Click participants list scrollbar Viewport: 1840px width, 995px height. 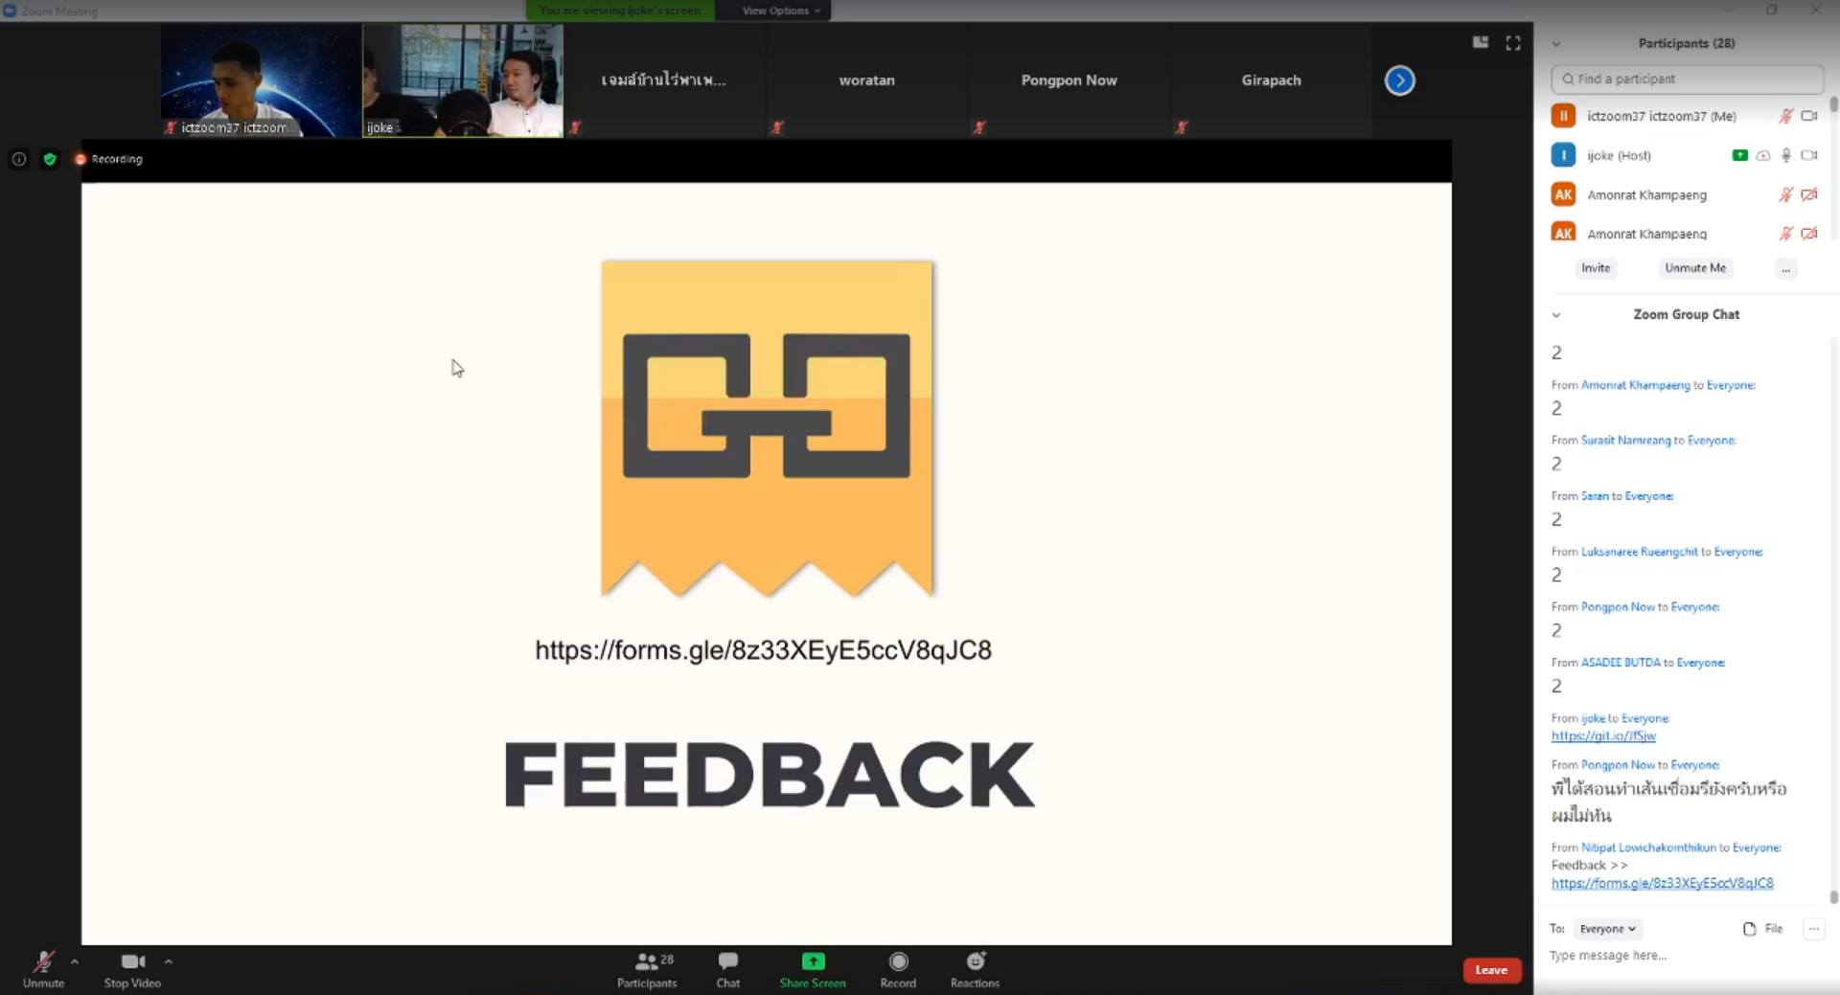click(1833, 103)
